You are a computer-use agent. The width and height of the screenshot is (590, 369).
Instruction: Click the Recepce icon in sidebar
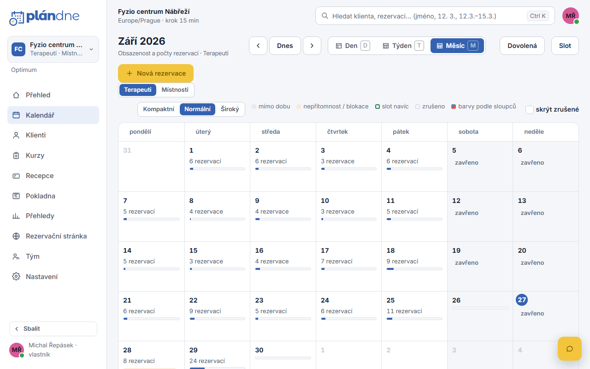coord(16,176)
